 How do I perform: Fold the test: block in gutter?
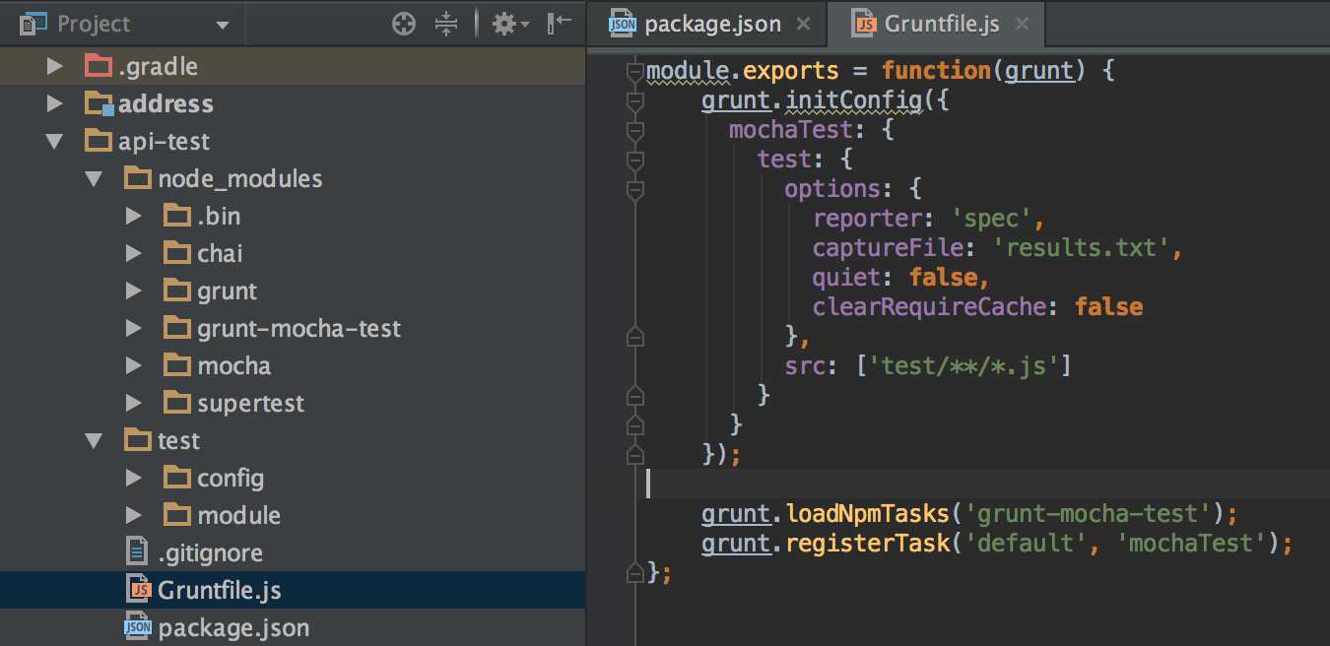coord(634,160)
